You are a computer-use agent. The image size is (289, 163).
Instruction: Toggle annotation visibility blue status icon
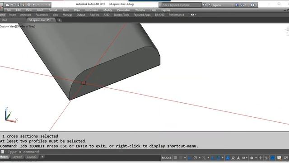click(228, 158)
